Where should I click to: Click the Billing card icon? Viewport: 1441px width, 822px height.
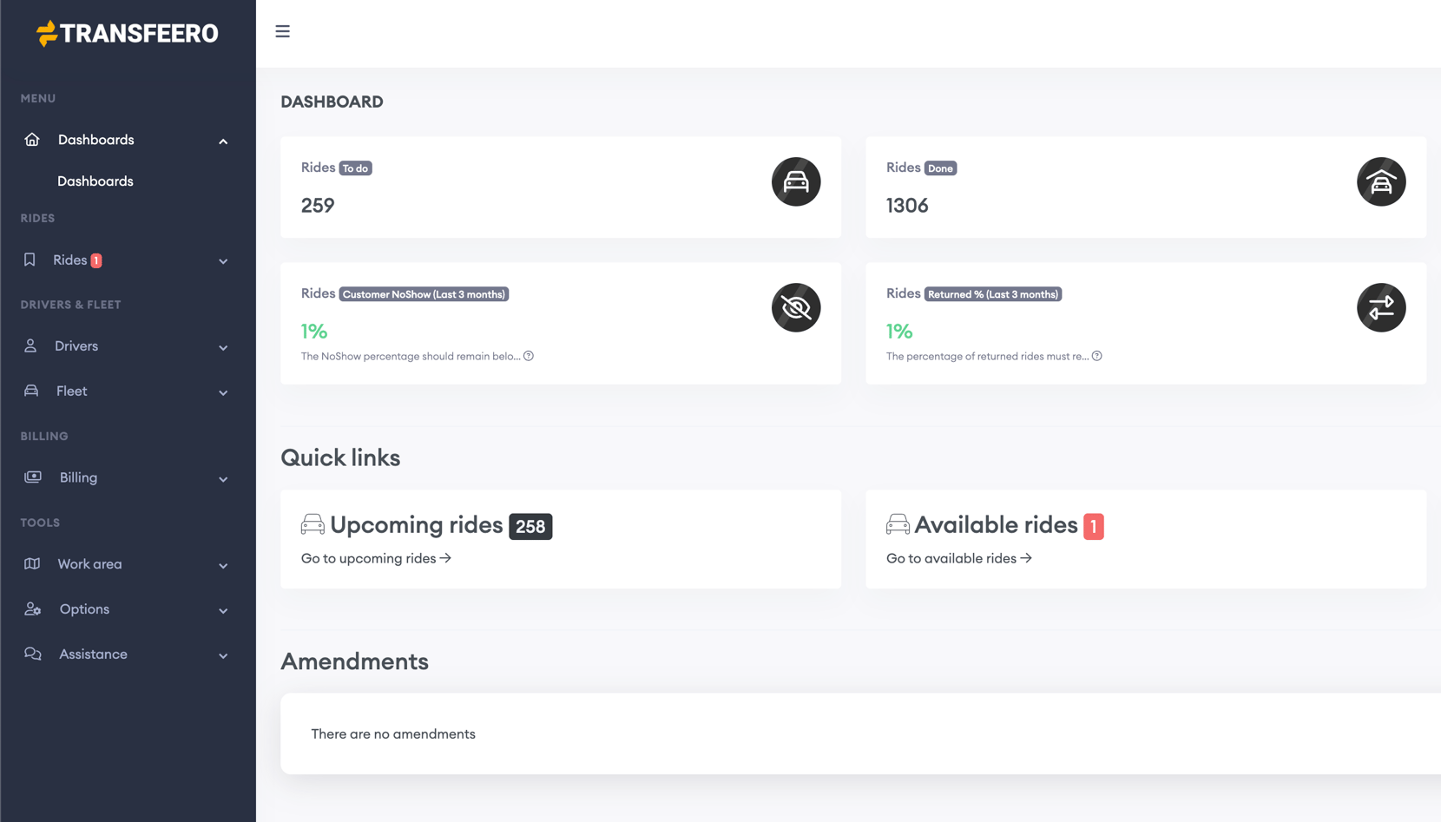point(31,477)
